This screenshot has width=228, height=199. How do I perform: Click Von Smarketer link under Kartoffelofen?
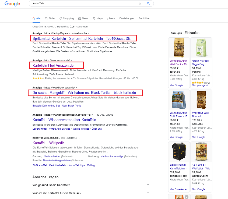[178, 189]
